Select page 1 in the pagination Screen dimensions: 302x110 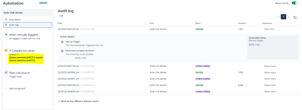coord(283,17)
